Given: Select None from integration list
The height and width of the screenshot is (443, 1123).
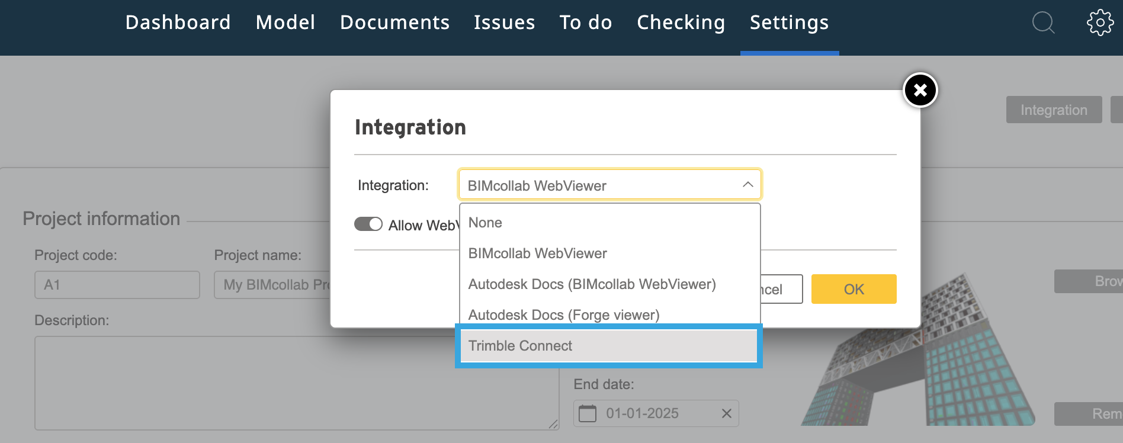Looking at the screenshot, I should (609, 223).
